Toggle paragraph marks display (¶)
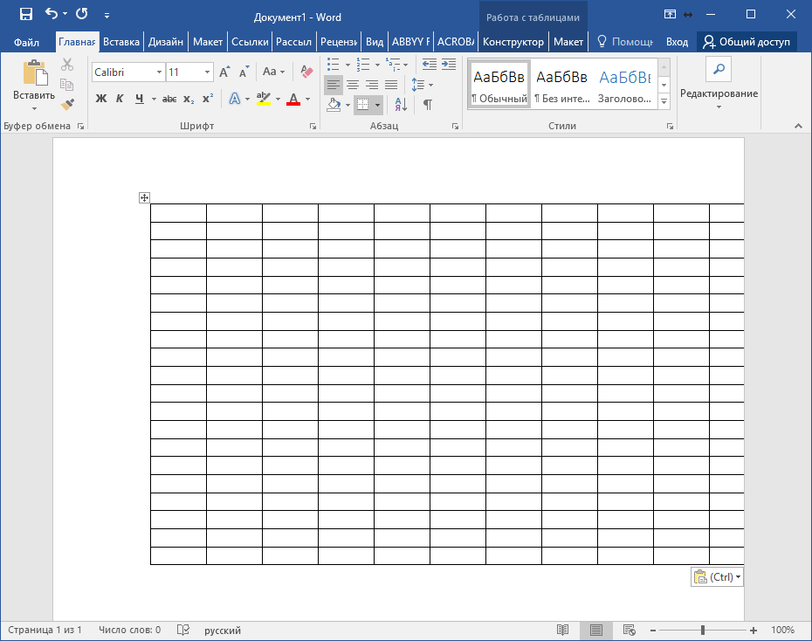812x641 pixels. (427, 104)
